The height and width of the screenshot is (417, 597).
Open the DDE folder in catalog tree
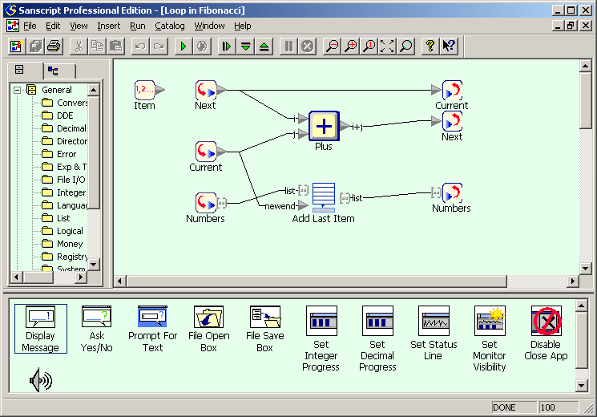pos(58,115)
